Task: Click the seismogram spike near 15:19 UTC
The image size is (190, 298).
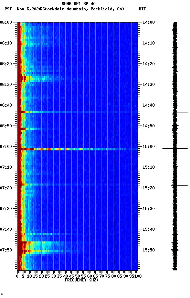Action: 179,185
